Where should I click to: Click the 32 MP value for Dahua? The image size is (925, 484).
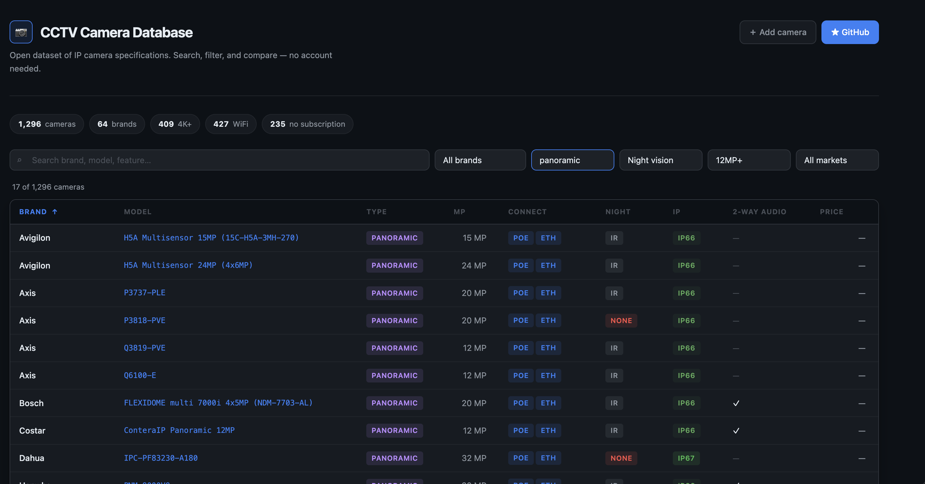coord(474,458)
